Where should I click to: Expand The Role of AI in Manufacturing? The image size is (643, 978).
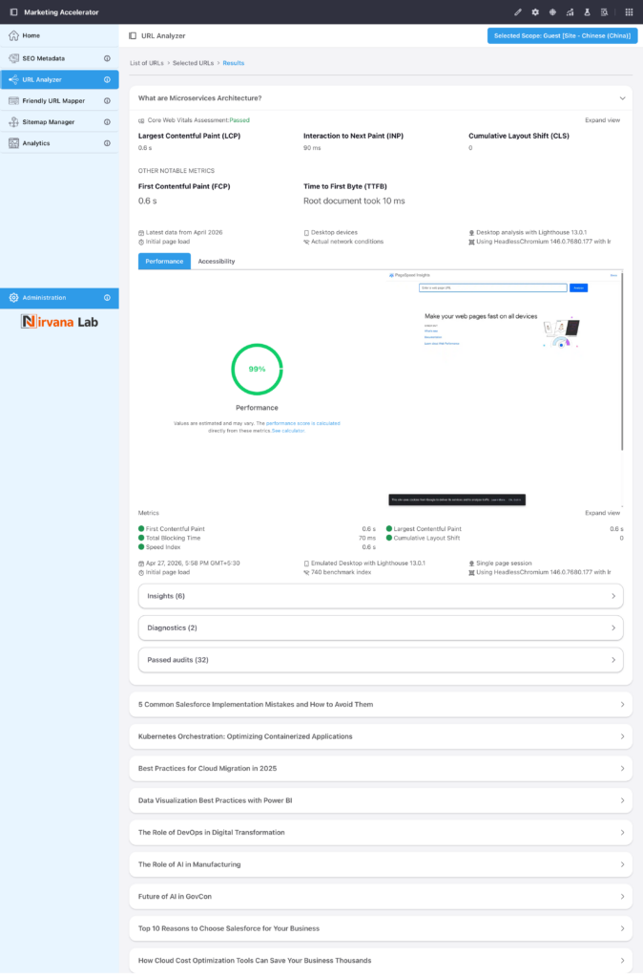coord(381,864)
